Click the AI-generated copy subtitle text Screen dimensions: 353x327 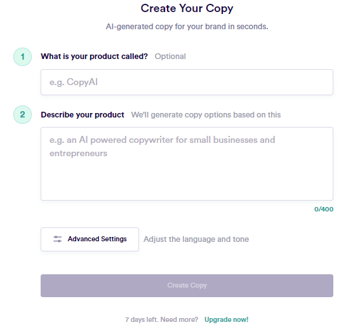coord(187,27)
